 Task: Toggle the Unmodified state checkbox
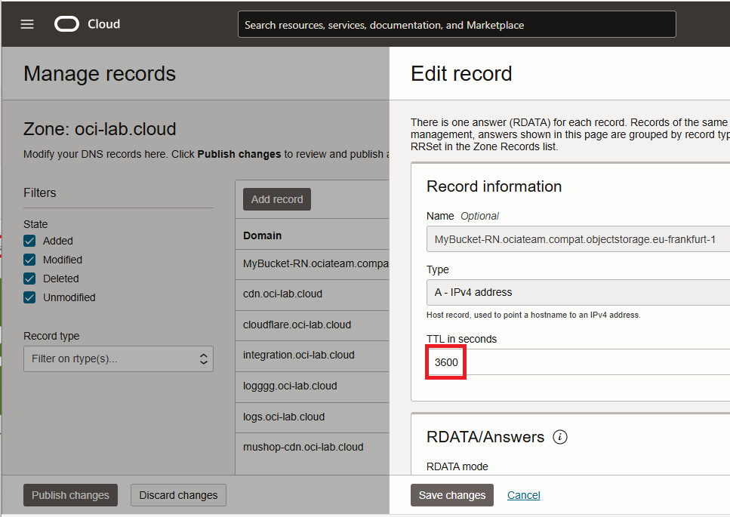[x=29, y=297]
